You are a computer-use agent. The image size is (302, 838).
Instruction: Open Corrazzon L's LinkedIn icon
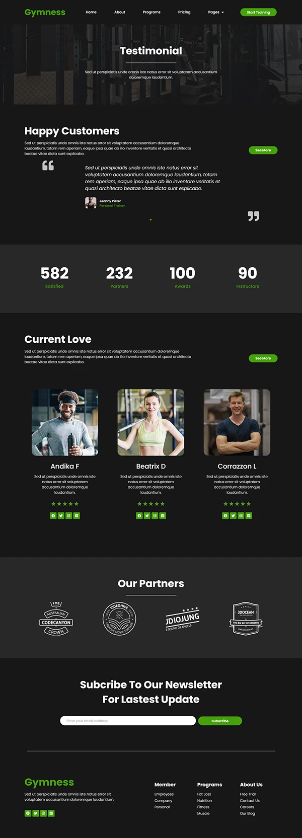(x=249, y=515)
